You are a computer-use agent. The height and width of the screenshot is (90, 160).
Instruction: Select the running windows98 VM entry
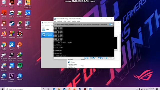47,35
